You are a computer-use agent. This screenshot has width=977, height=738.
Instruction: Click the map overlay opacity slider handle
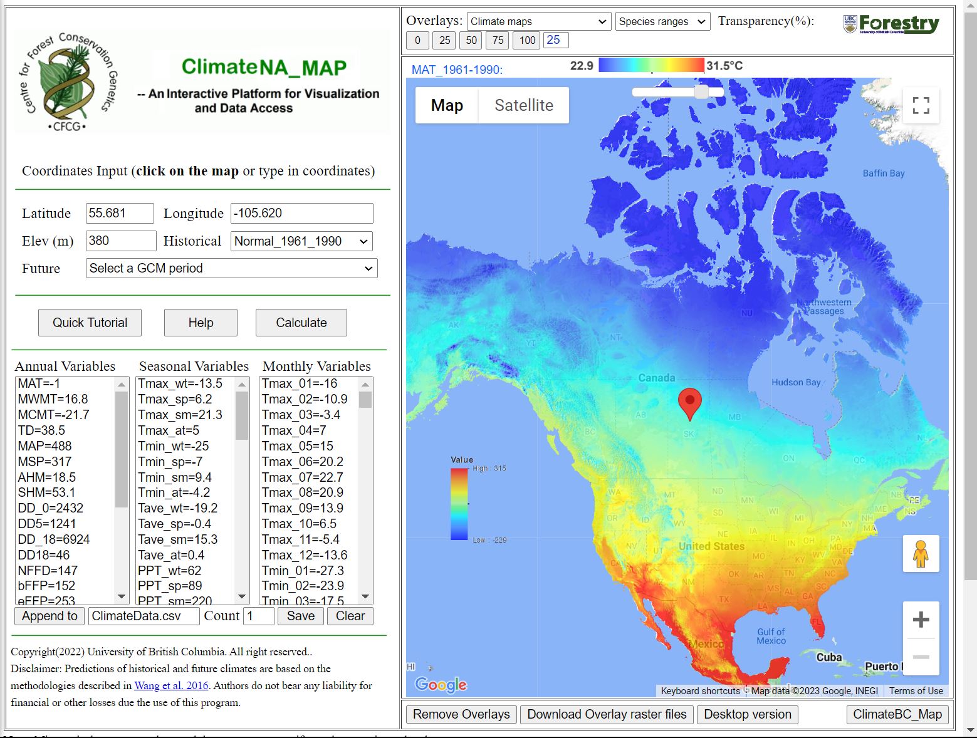[701, 92]
